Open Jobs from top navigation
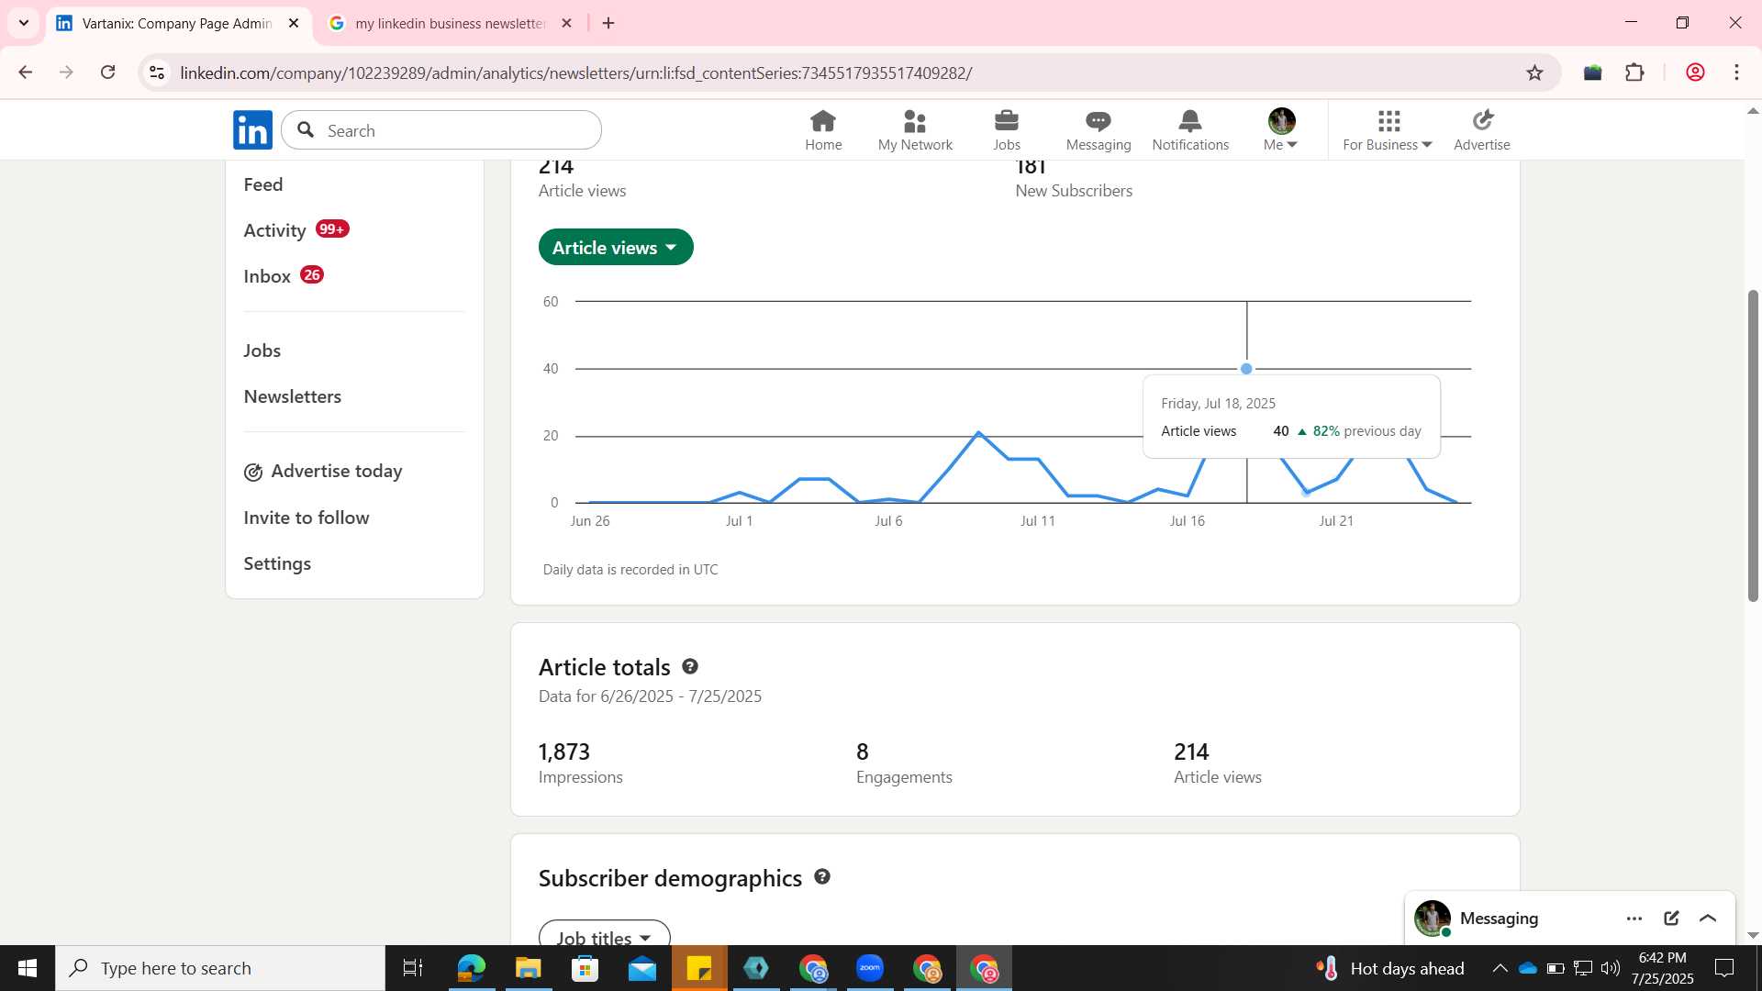This screenshot has width=1762, height=991. coord(1007,130)
